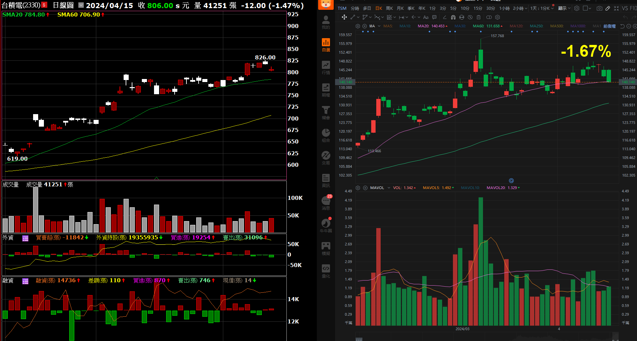The image size is (637, 341).
Task: Open the pen/edit icon in top toolbar
Action: (x=608, y=8)
